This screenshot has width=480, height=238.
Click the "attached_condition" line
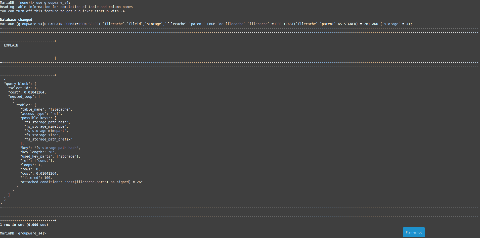[81, 182]
